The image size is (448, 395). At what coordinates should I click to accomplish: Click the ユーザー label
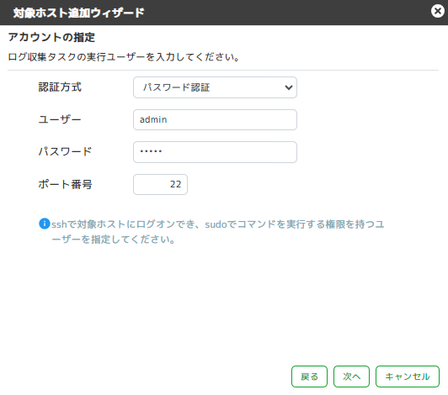[x=60, y=119]
